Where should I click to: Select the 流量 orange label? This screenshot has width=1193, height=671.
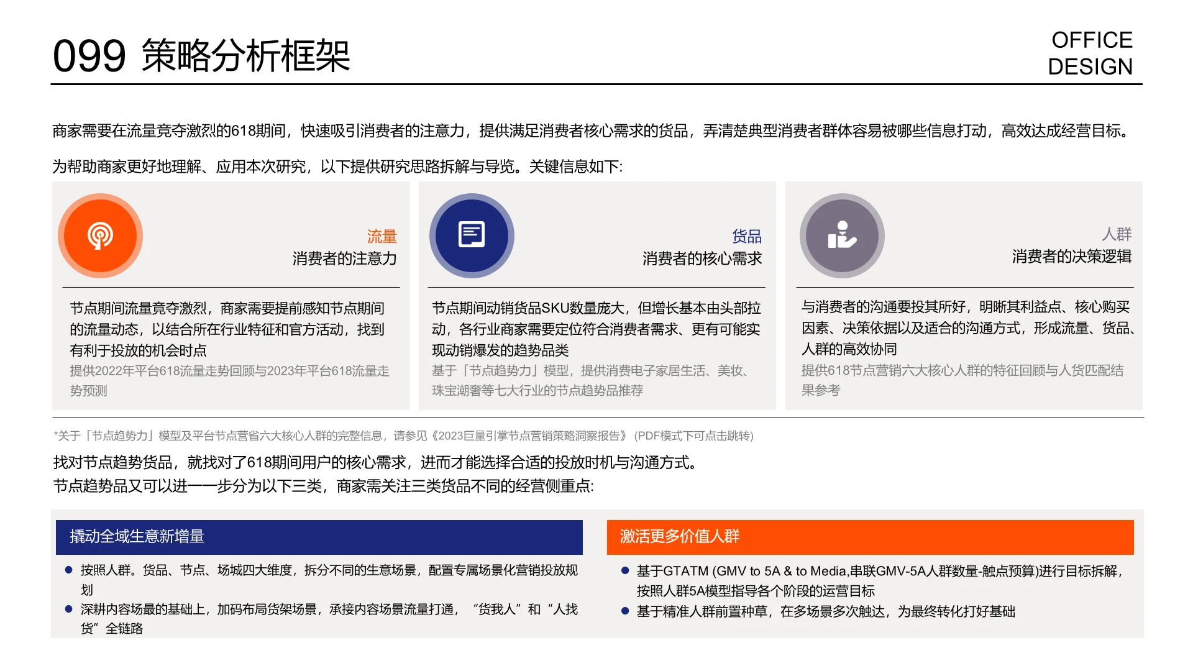381,237
